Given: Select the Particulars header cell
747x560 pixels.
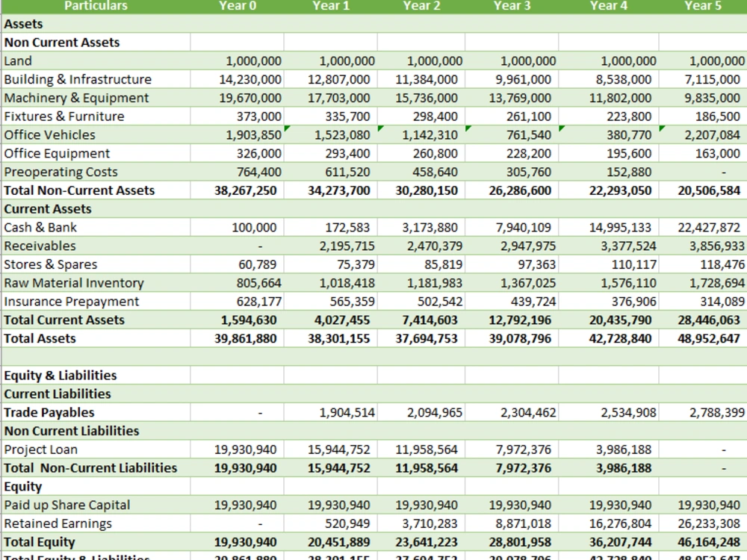Looking at the screenshot, I should tap(96, 6).
